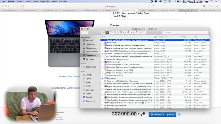Open the Переход menu
The image size is (221, 124).
[x=45, y=1]
